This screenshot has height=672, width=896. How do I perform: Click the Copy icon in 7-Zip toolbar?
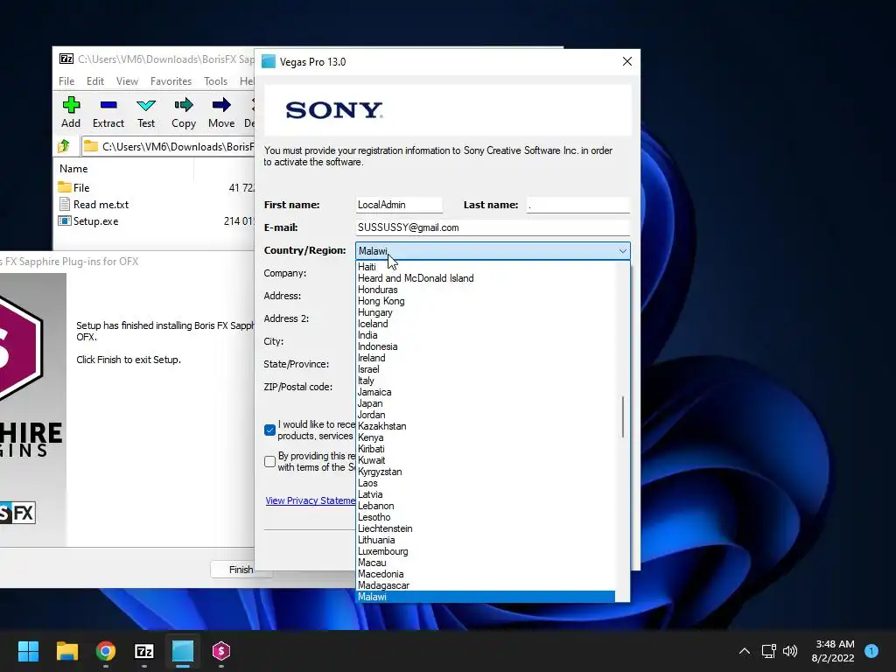tap(184, 105)
